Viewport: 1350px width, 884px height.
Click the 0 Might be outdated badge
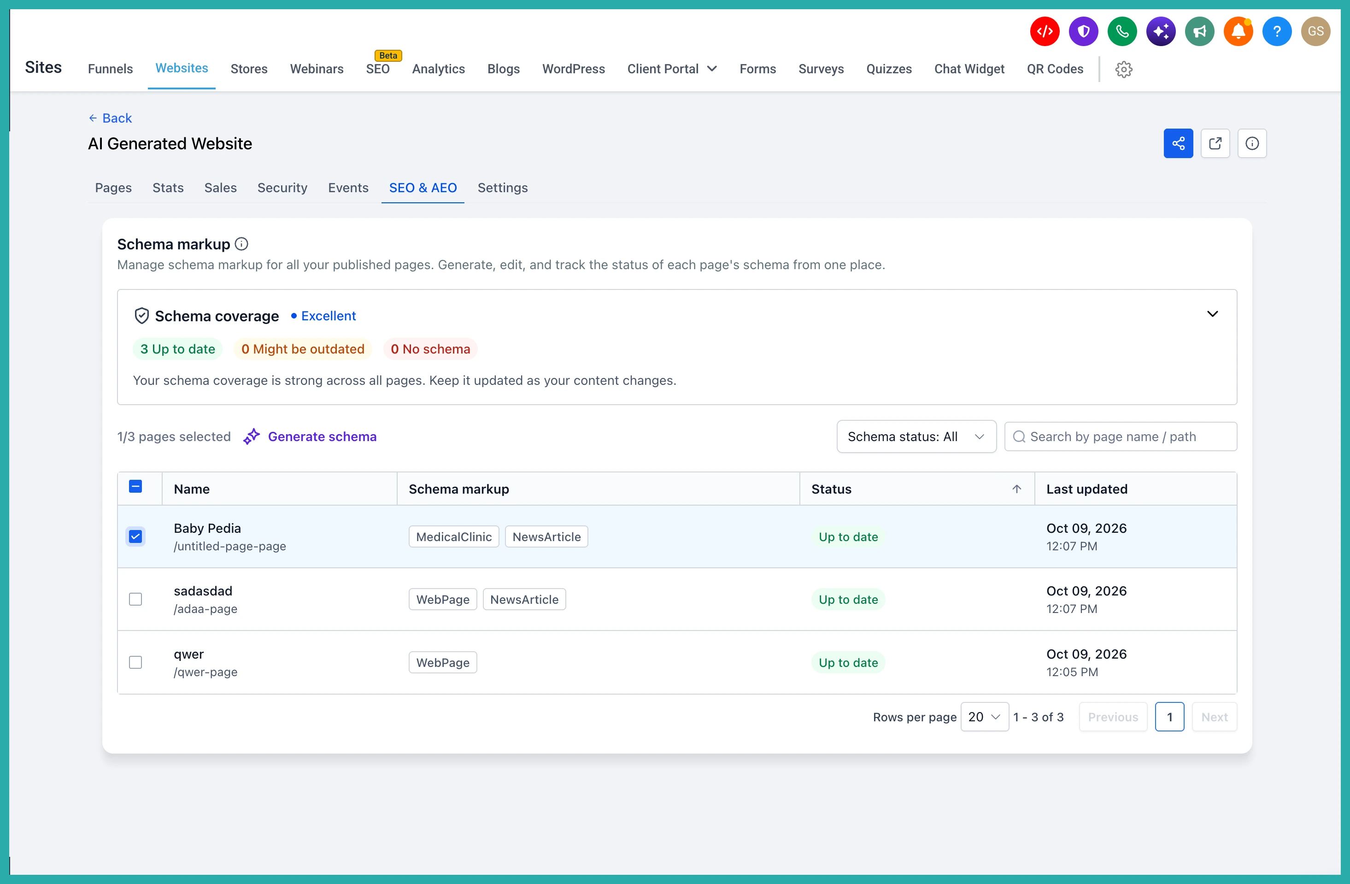[302, 348]
